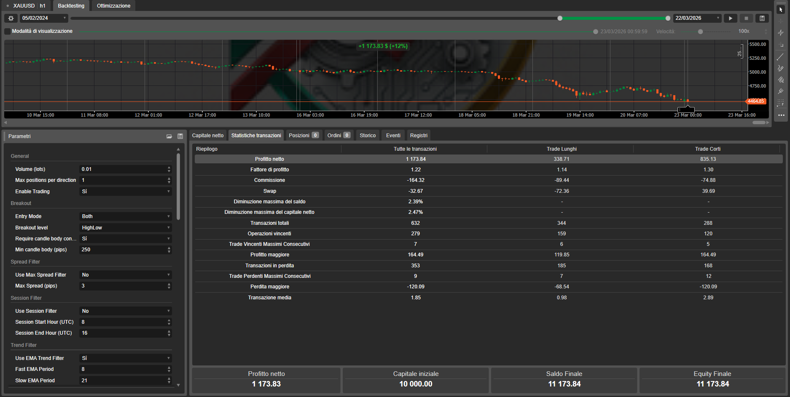790x397 pixels.
Task: Increase Fast EMA Period with stepper arrow
Action: click(x=169, y=367)
